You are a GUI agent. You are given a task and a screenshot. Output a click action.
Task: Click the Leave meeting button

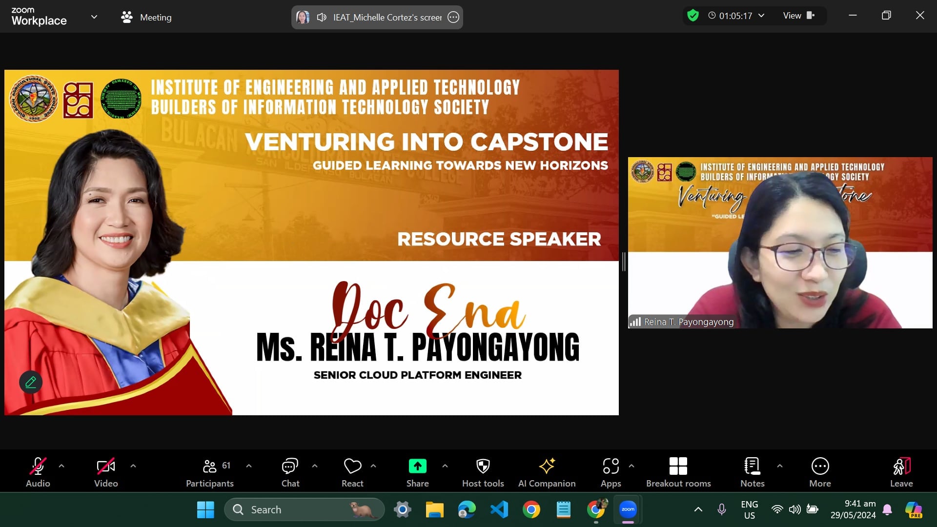(x=901, y=472)
